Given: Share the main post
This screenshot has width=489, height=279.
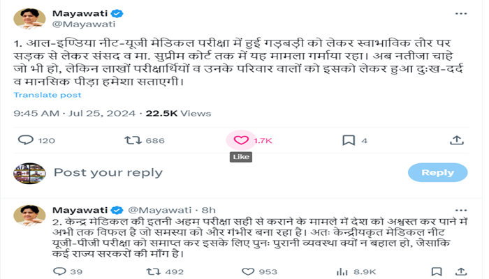Looking at the screenshot, I should (x=456, y=140).
